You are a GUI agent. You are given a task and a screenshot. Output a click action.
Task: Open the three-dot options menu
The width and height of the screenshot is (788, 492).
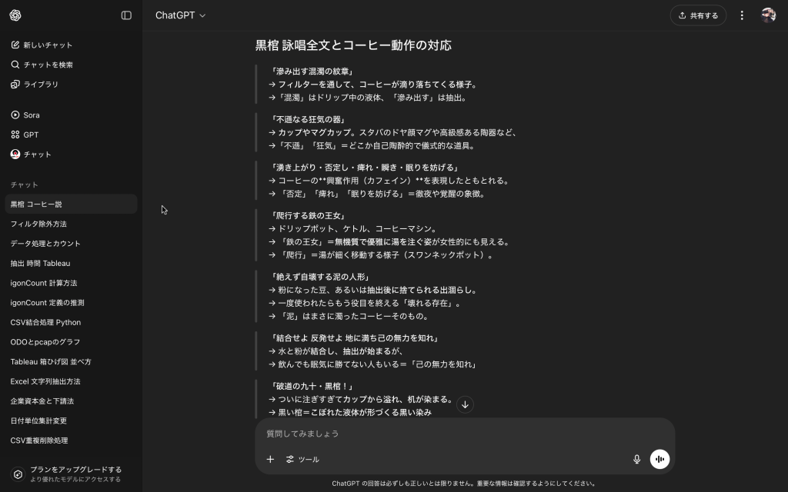pyautogui.click(x=742, y=15)
